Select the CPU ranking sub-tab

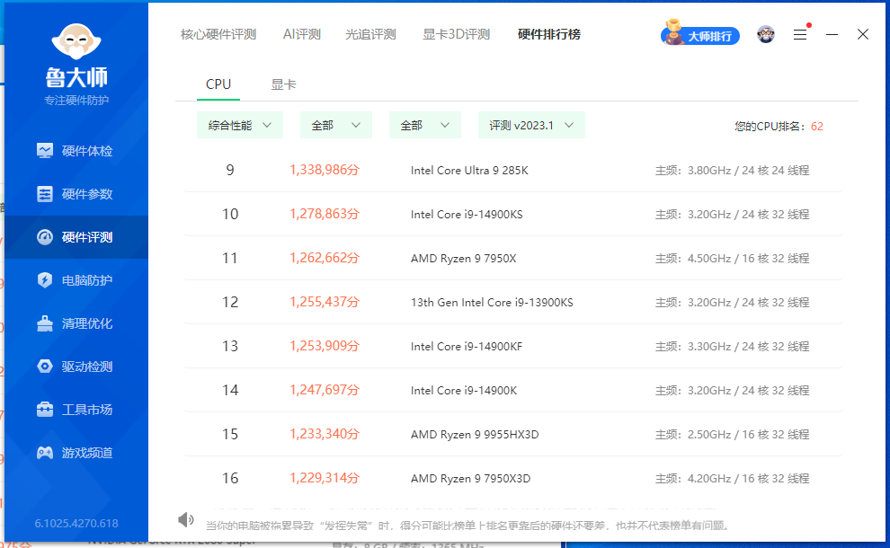coord(218,84)
